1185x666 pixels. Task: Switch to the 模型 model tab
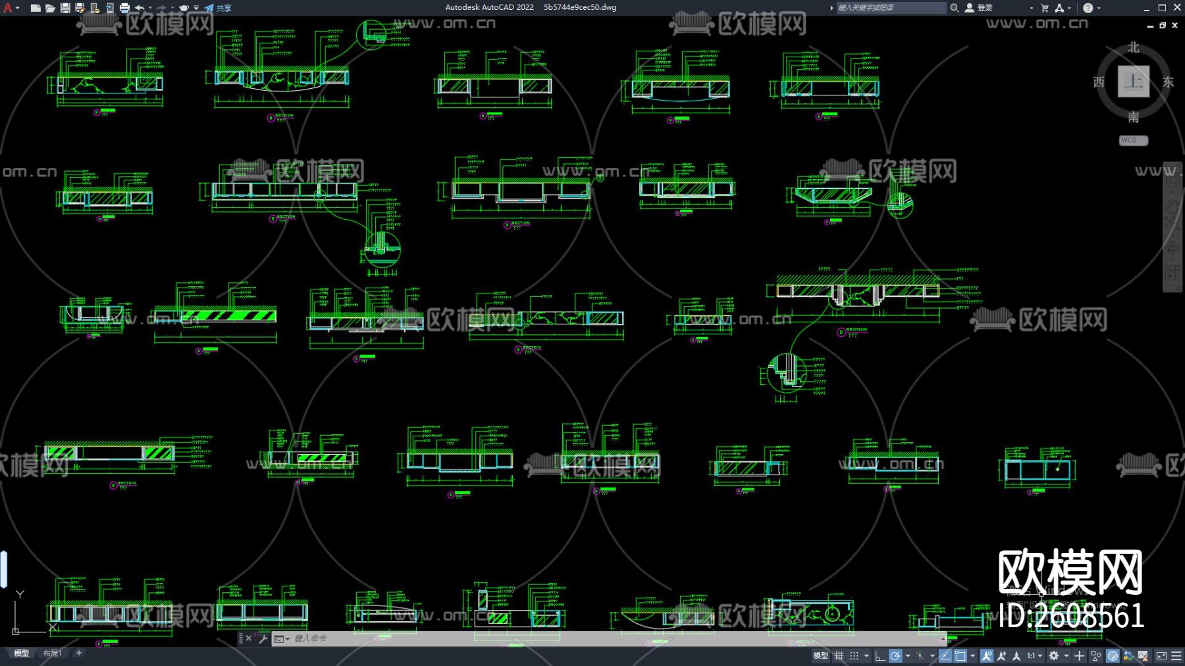(22, 653)
